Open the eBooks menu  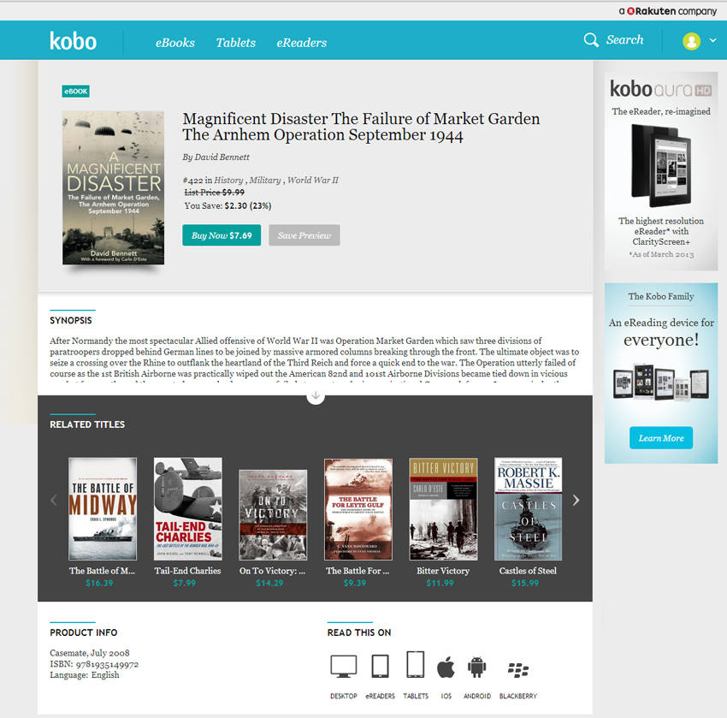(174, 43)
